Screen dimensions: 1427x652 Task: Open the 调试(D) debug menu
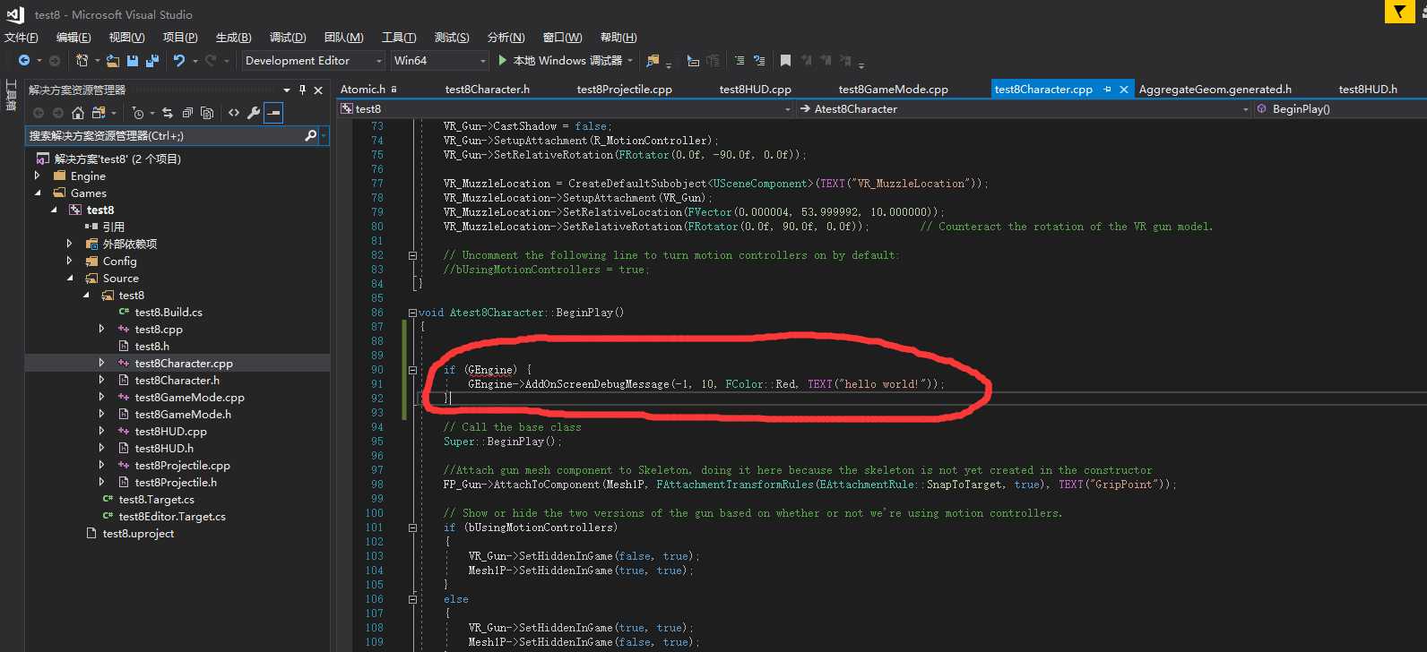(x=288, y=37)
